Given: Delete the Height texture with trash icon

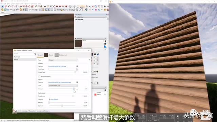Looking at the screenshot, I should pos(77,82).
